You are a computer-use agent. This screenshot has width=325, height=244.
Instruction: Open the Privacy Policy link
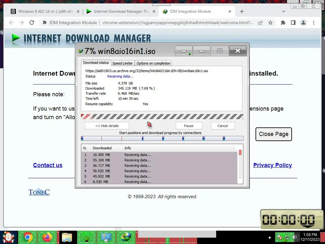[x=273, y=165]
